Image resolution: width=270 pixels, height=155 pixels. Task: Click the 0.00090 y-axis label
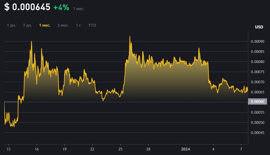(x=257, y=41)
